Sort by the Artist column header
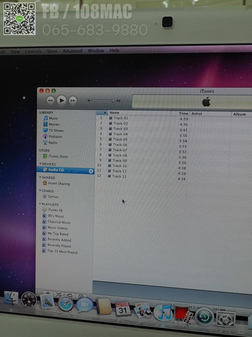252x337 pixels. click(x=210, y=114)
